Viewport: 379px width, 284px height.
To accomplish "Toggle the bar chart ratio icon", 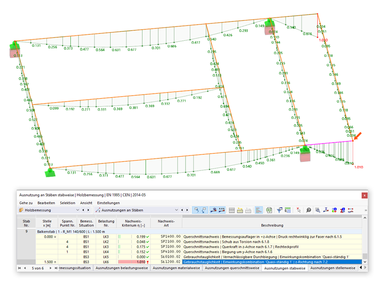I will [x=259, y=210].
